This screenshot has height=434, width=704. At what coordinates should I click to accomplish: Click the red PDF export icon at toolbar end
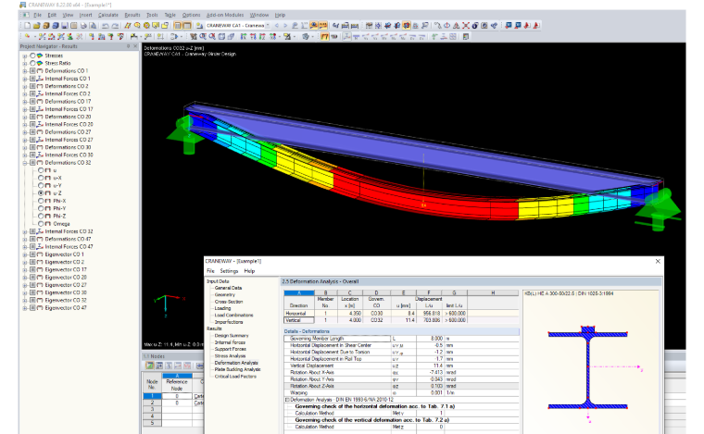point(536,26)
